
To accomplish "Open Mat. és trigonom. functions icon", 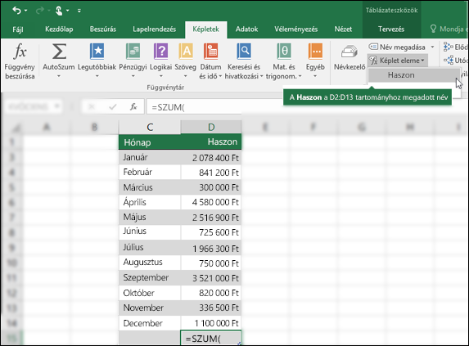I will (x=284, y=52).
